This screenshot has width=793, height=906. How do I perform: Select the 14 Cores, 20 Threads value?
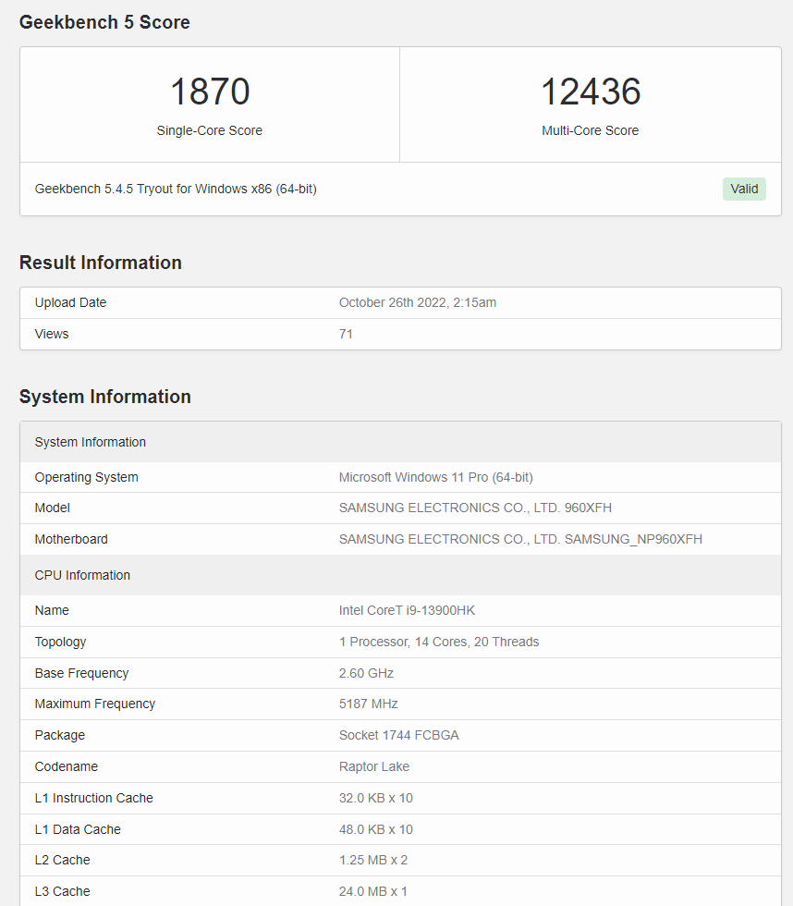439,642
